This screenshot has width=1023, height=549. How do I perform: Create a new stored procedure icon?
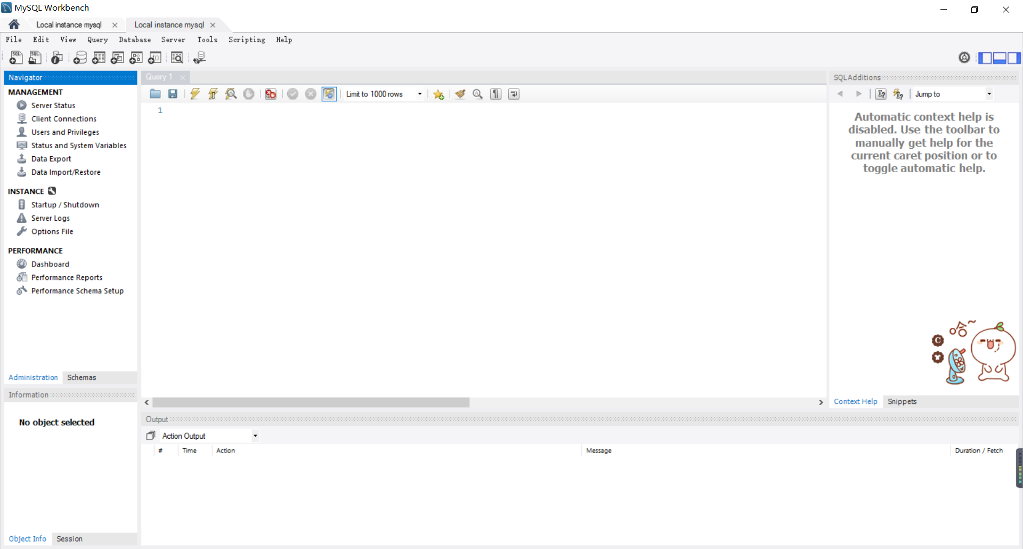point(136,58)
